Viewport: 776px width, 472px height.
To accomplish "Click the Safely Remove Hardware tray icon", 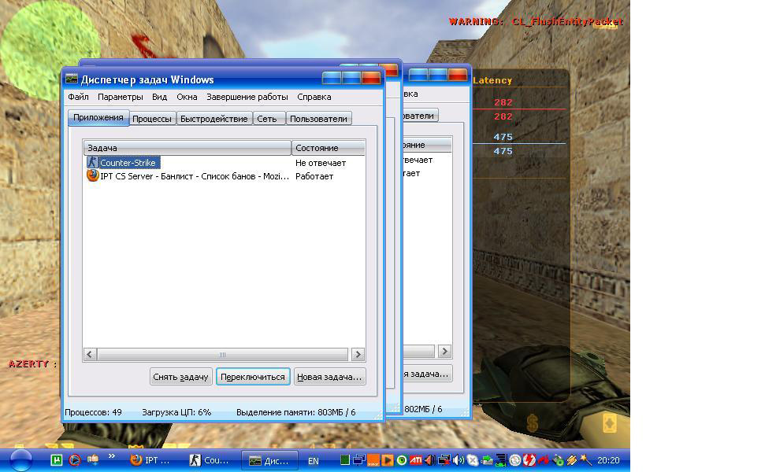I will coord(558,460).
